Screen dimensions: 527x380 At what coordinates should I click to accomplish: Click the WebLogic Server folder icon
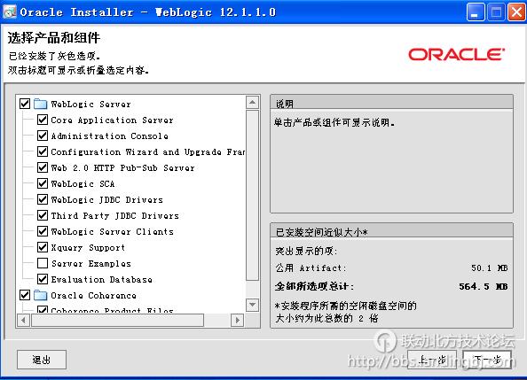pos(40,104)
